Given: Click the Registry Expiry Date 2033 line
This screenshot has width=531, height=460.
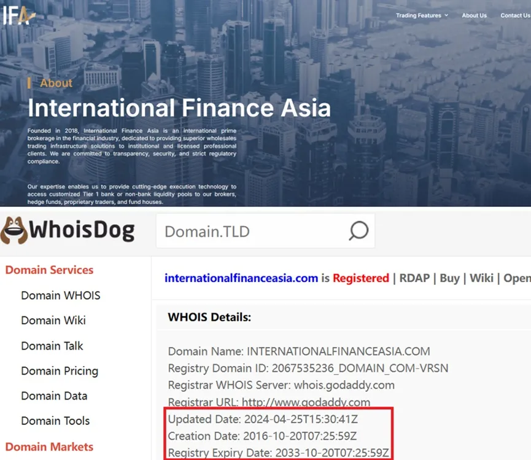Looking at the screenshot, I should tap(278, 453).
